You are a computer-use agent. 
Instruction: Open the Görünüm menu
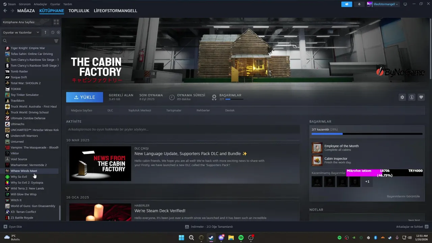[25, 4]
